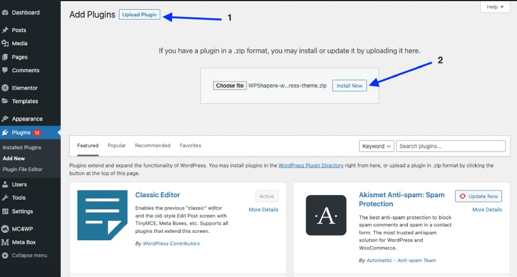Click the Pages icon in sidebar
Viewport: 517px width, 277px height.
tap(5, 57)
